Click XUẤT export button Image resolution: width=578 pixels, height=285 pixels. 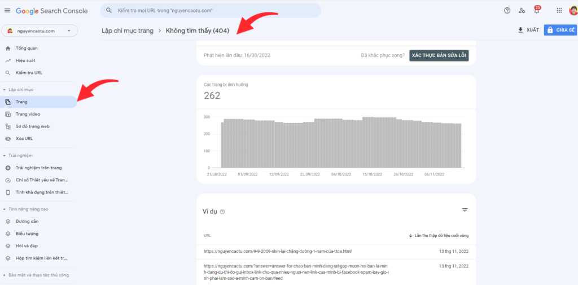click(x=528, y=30)
